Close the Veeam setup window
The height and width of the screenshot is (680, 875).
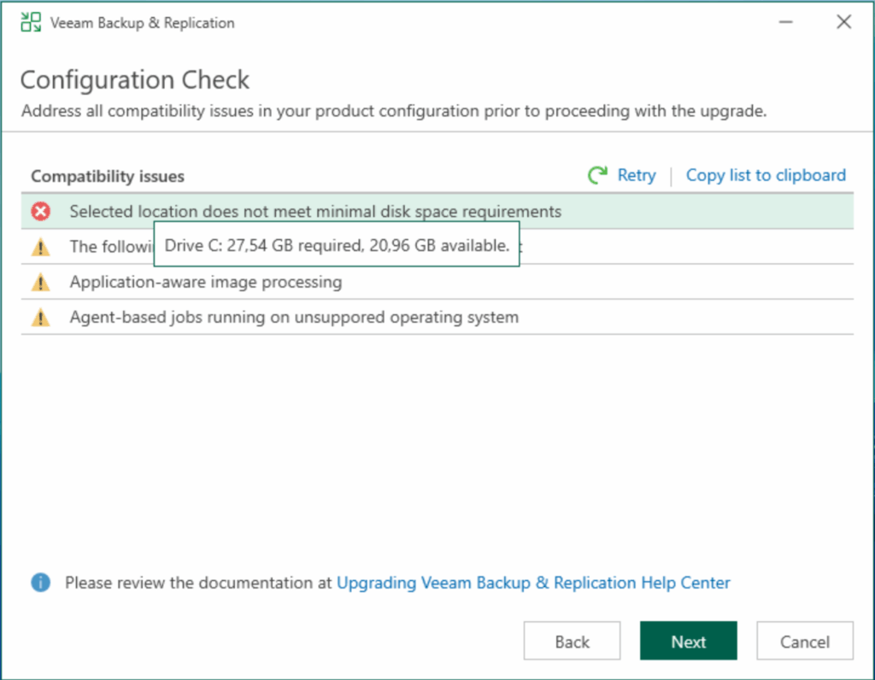tap(843, 23)
